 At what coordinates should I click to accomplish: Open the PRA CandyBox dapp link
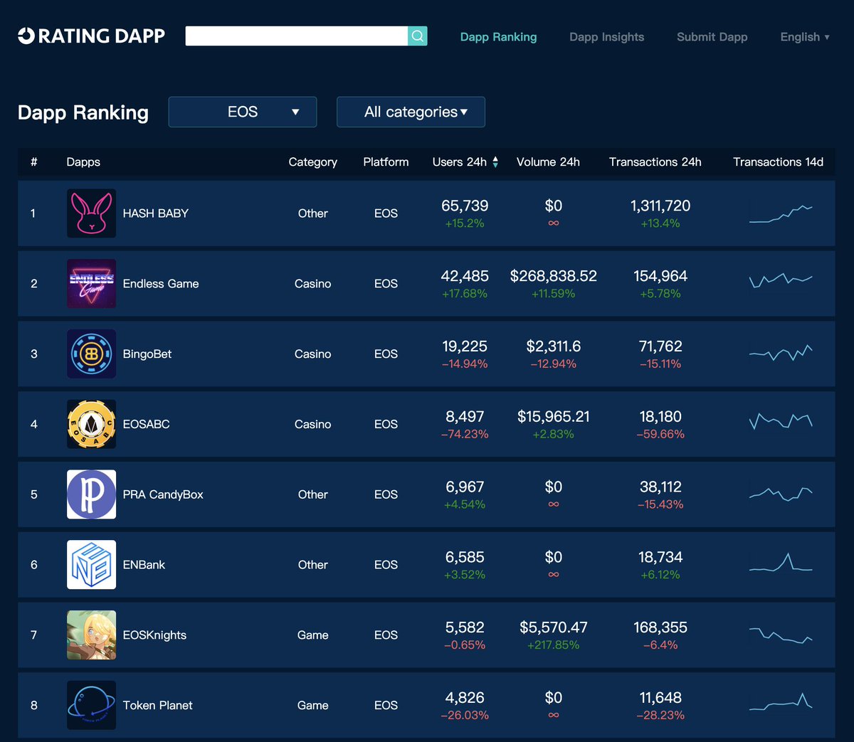[163, 494]
